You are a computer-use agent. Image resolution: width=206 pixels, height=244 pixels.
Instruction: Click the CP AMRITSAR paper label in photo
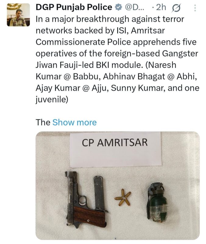[x=115, y=149]
